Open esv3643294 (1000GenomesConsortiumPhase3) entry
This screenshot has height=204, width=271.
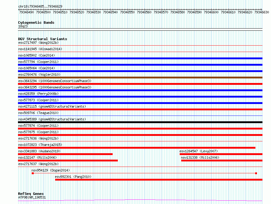coord(55,81)
